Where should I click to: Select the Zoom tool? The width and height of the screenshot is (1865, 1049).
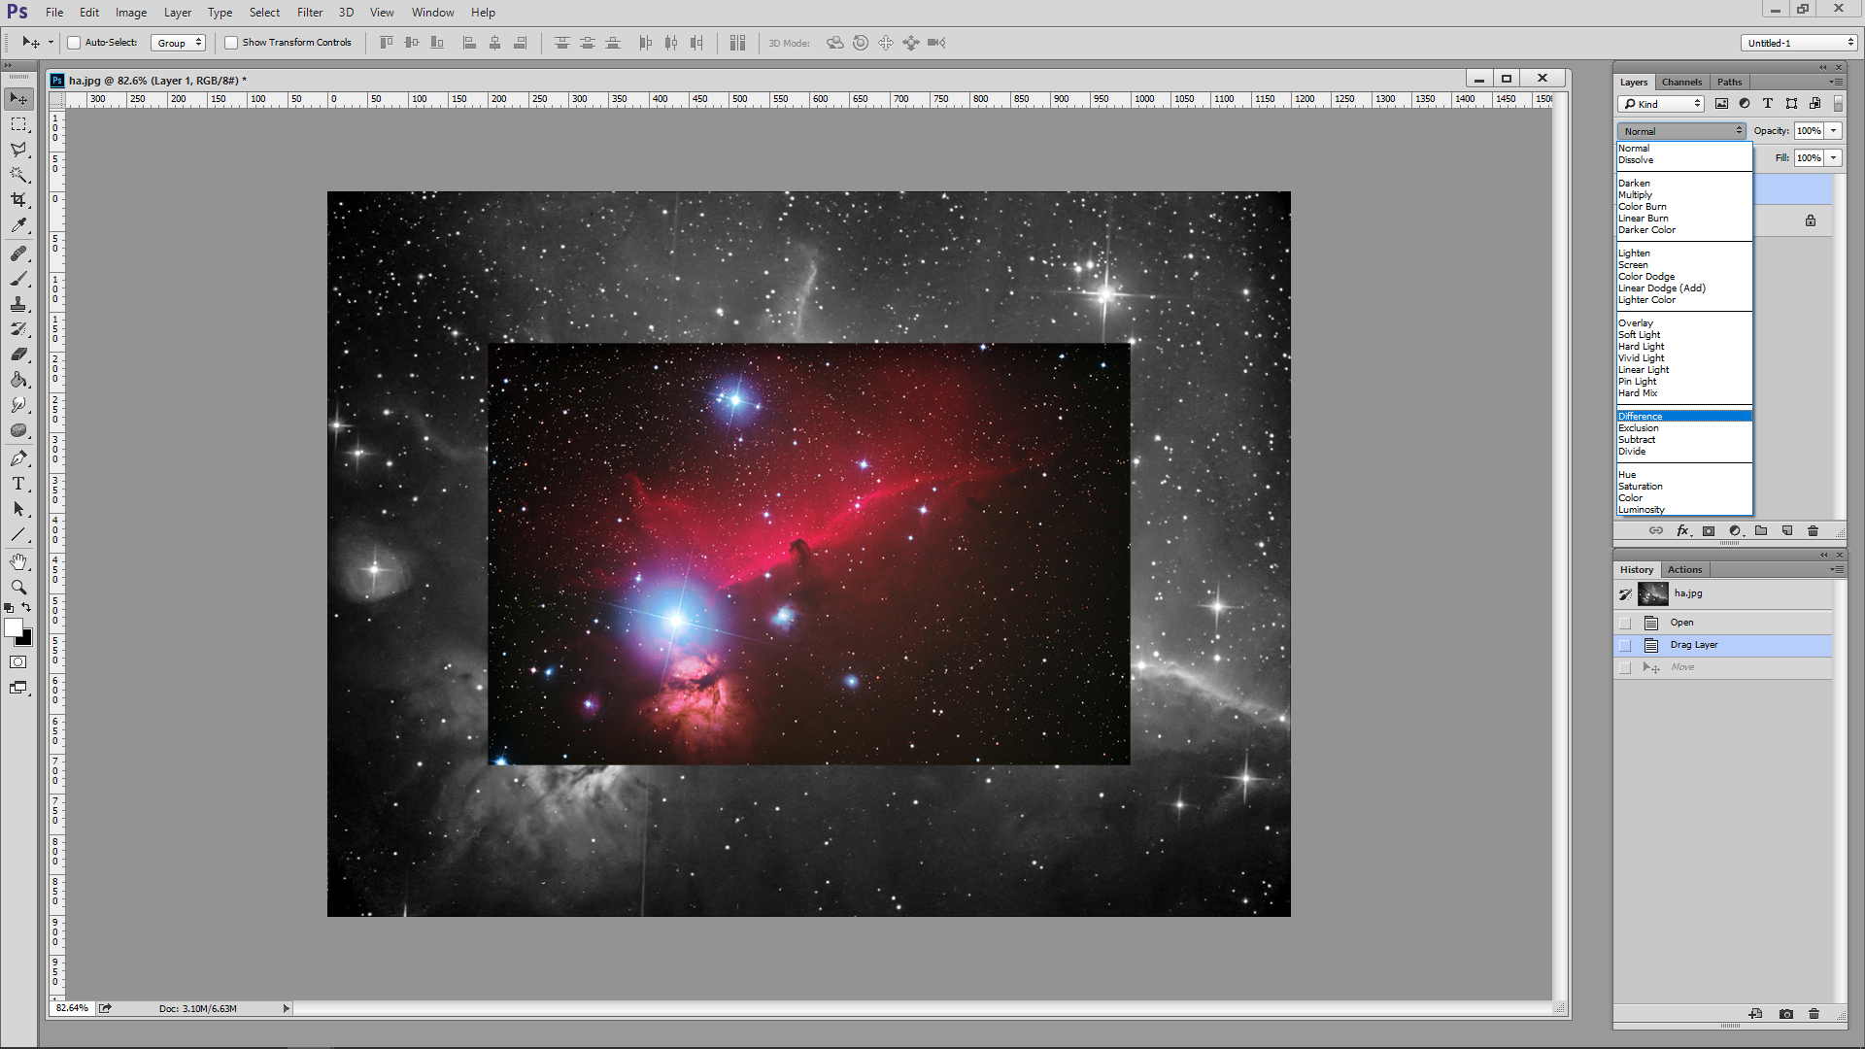pyautogui.click(x=18, y=588)
